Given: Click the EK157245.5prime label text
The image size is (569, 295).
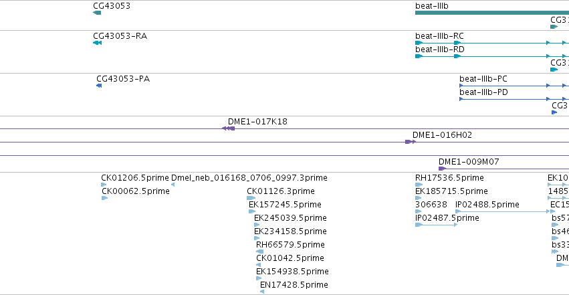Looking at the screenshot, I should point(286,205).
